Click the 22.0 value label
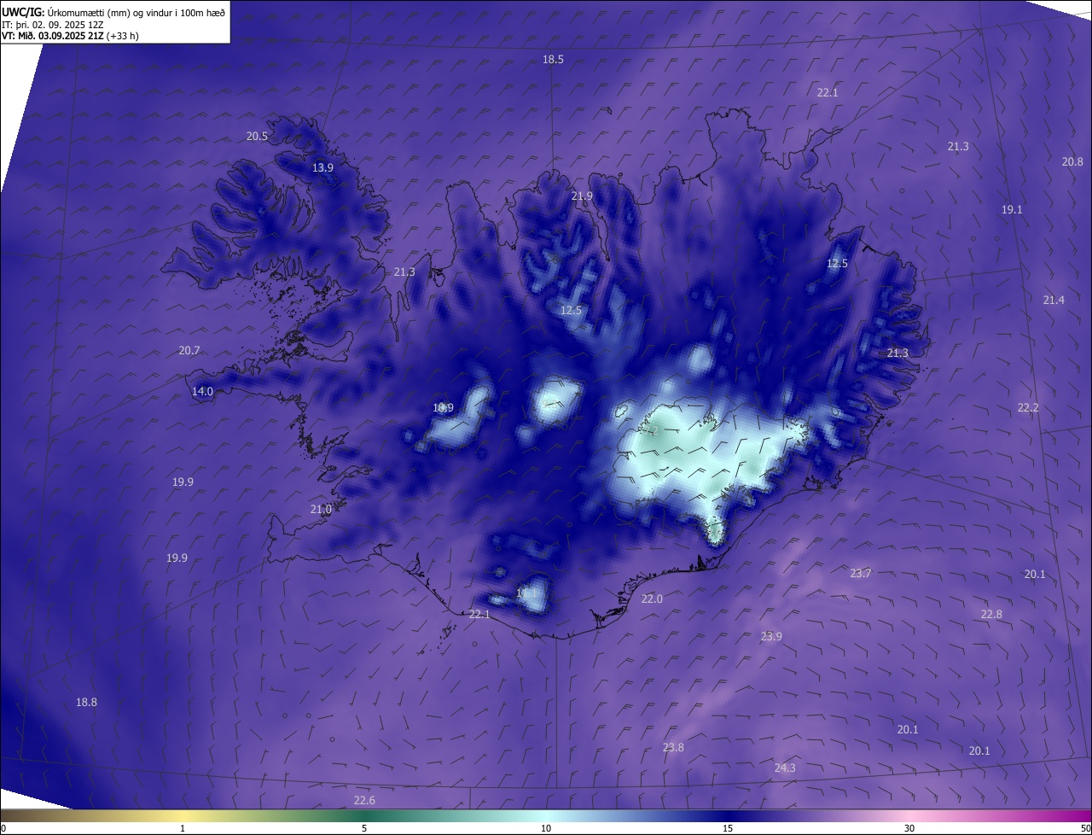The image size is (1092, 835). coord(652,599)
